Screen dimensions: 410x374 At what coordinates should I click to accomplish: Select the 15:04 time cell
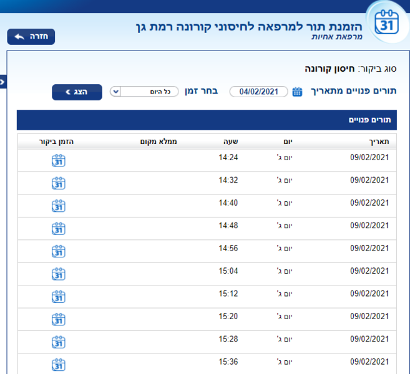(228, 271)
